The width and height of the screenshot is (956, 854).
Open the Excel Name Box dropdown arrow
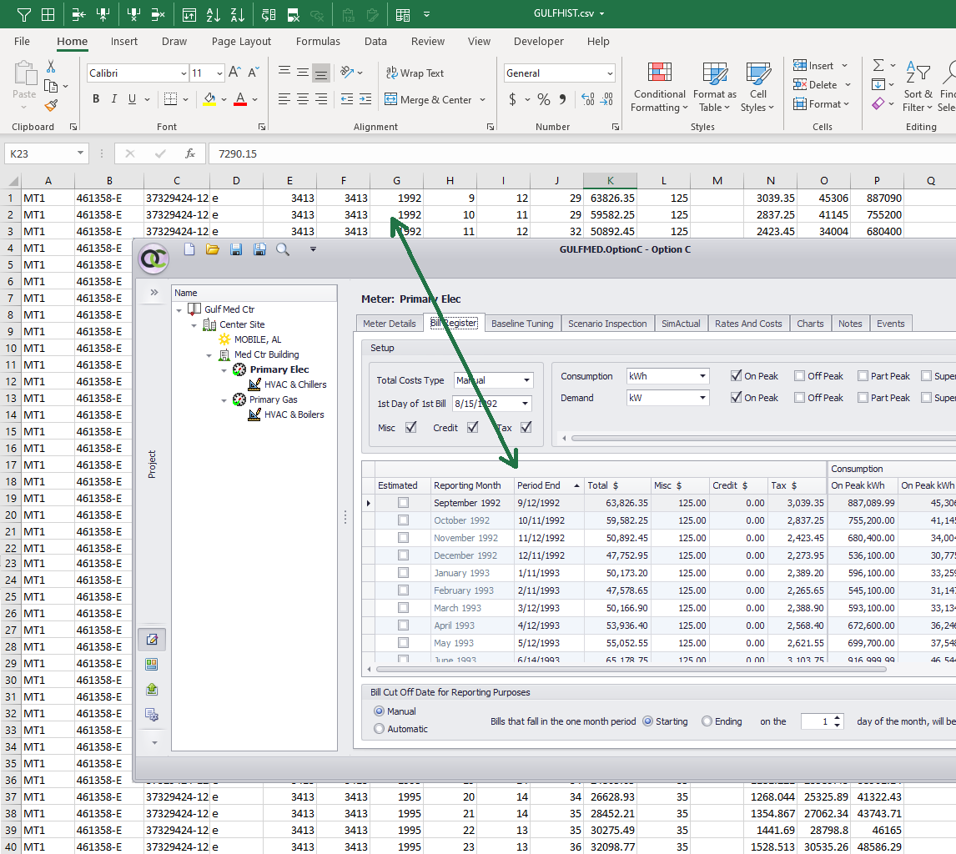click(x=80, y=153)
